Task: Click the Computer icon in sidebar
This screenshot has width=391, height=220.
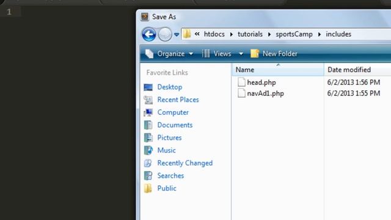Action: click(x=148, y=112)
